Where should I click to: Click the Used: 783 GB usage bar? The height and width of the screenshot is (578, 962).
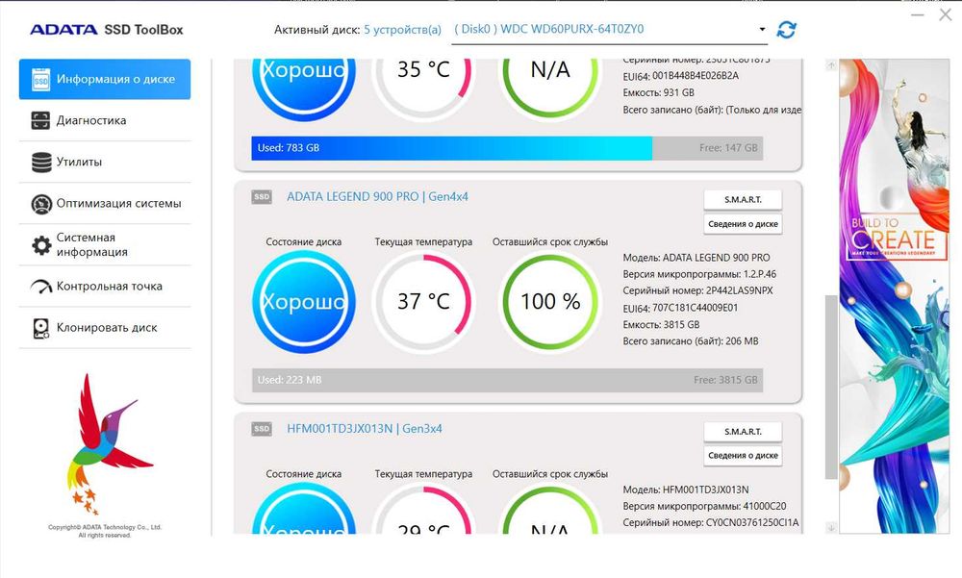pos(507,148)
